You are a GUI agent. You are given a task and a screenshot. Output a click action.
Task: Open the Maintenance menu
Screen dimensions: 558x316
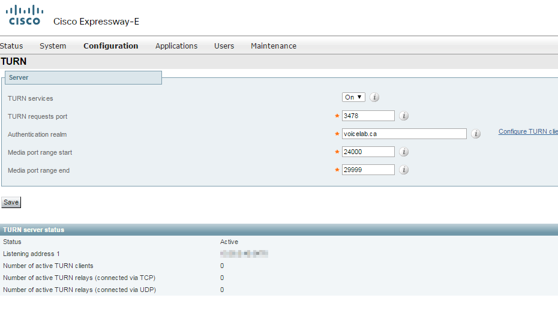(274, 46)
